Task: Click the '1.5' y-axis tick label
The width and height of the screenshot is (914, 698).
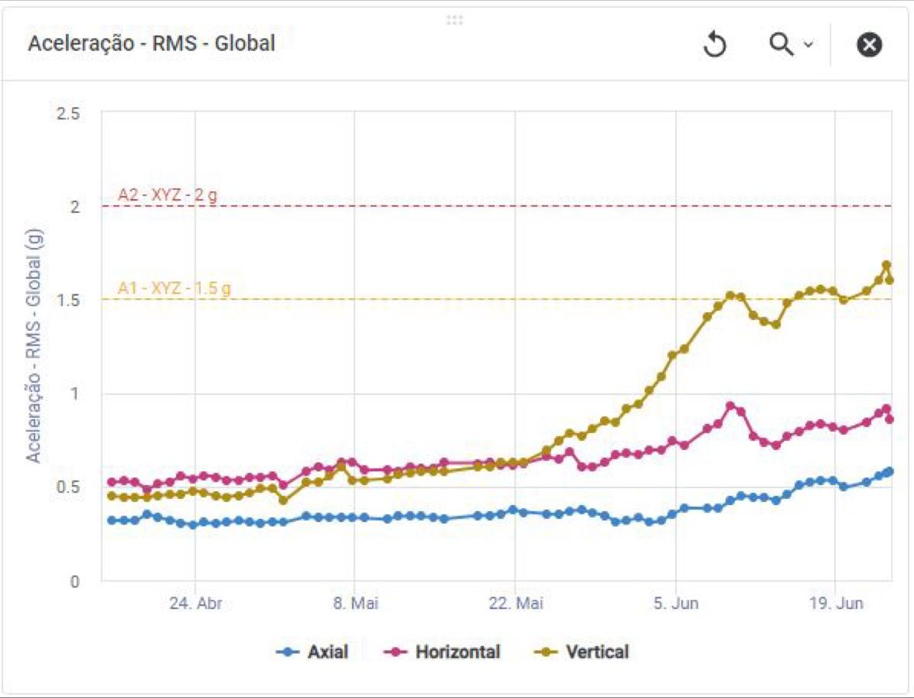Action: click(68, 300)
